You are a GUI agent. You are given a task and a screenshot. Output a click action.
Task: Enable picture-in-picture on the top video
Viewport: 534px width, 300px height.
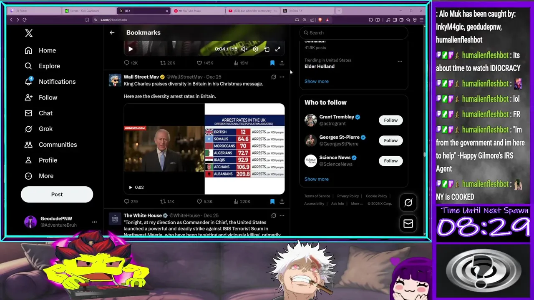click(x=267, y=49)
